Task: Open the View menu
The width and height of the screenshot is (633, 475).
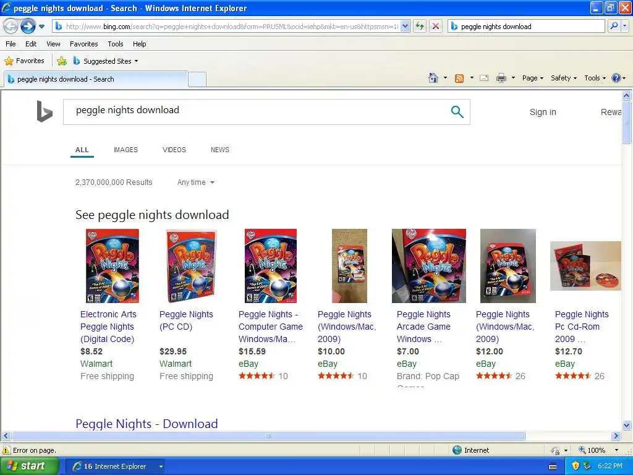Action: (53, 44)
